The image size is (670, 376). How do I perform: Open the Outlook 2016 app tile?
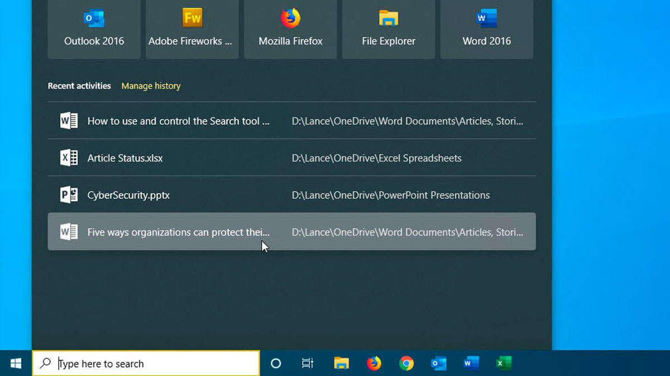point(94,29)
